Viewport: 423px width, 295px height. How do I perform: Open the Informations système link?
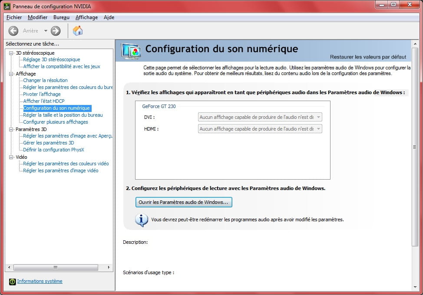[x=40, y=281]
